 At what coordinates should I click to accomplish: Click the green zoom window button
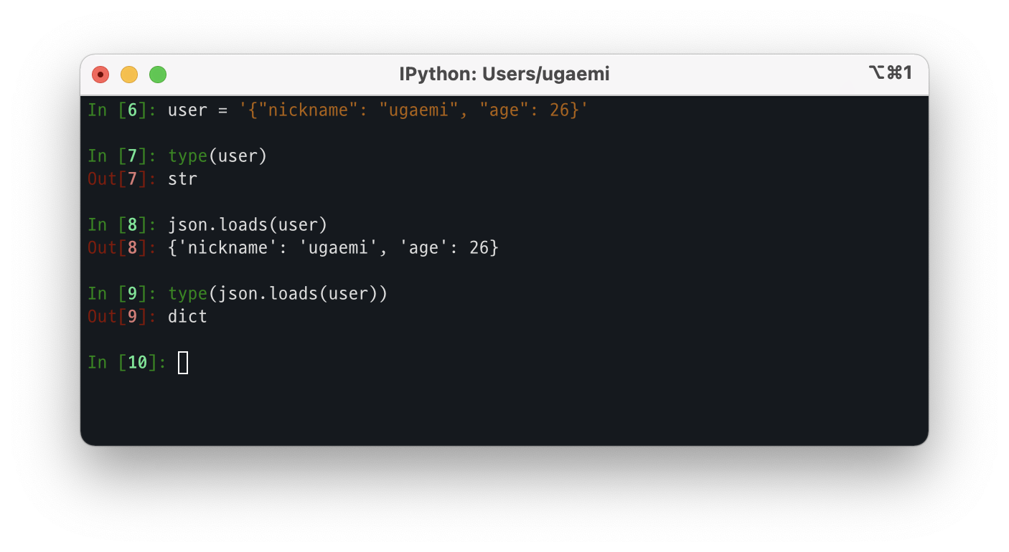pyautogui.click(x=158, y=75)
